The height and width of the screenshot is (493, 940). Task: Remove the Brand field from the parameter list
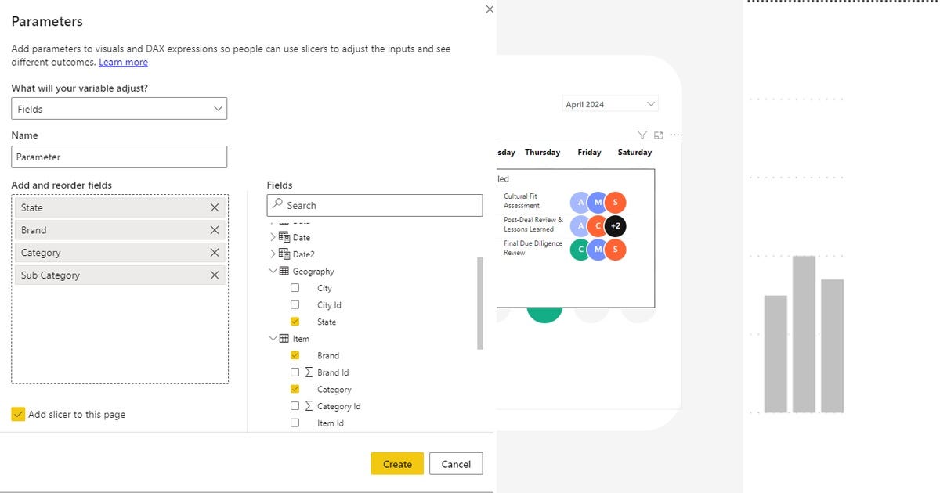click(x=215, y=230)
